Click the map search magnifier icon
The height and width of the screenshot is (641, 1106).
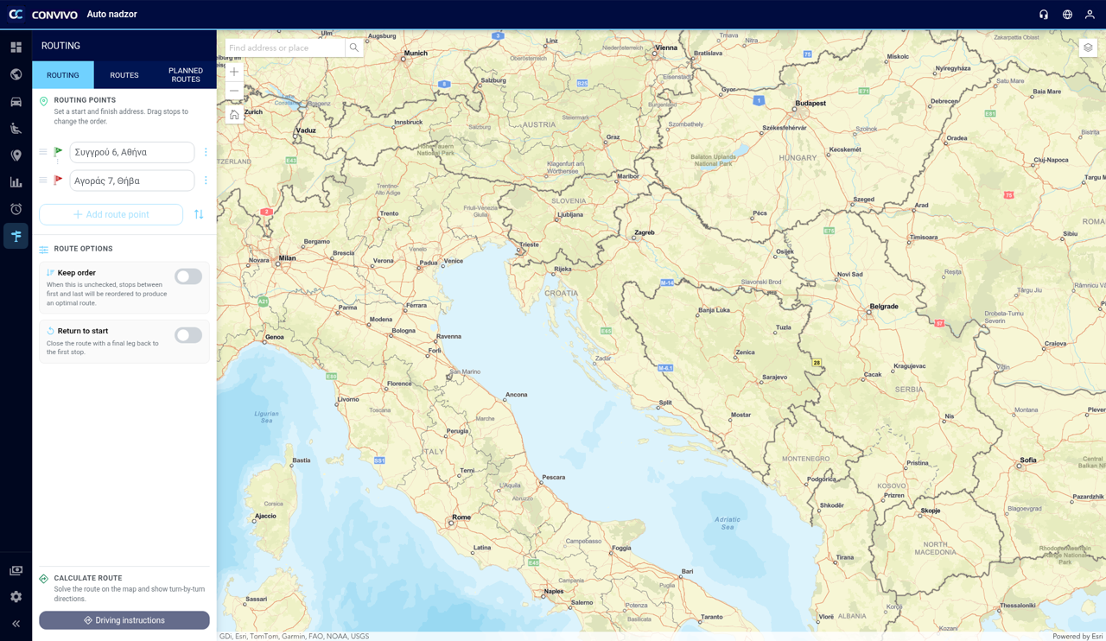click(x=354, y=48)
